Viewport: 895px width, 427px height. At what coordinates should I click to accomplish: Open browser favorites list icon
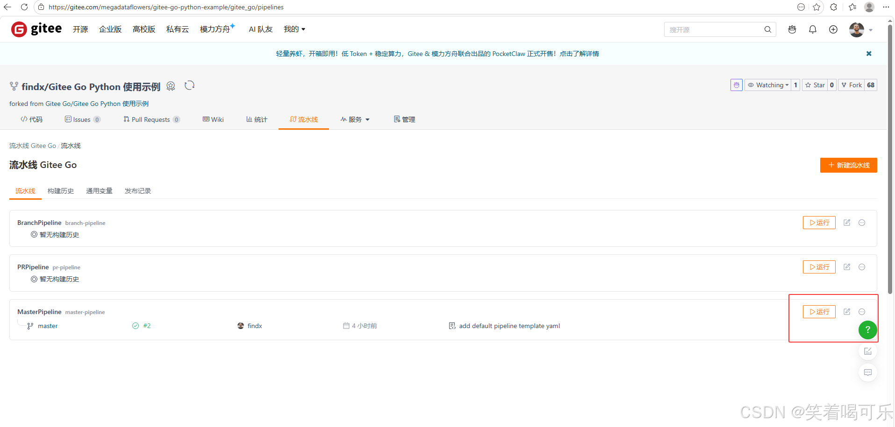coord(852,7)
